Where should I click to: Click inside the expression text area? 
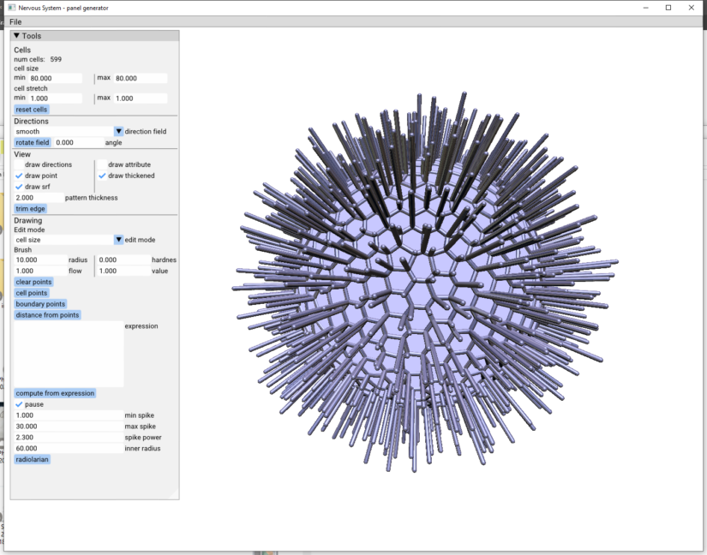click(69, 354)
